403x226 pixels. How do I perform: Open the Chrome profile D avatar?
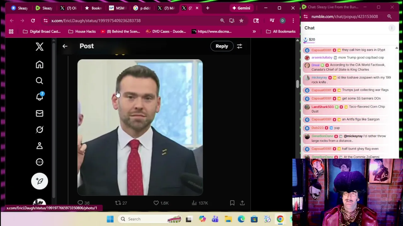(x=282, y=20)
